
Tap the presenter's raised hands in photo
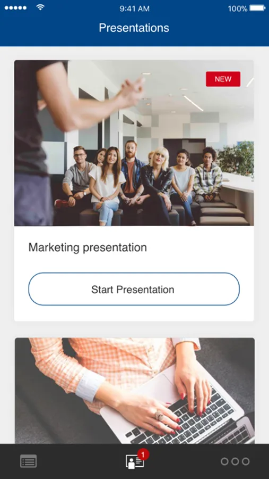pos(131,92)
